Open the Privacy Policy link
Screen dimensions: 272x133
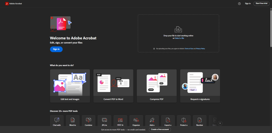[x=200, y=49]
